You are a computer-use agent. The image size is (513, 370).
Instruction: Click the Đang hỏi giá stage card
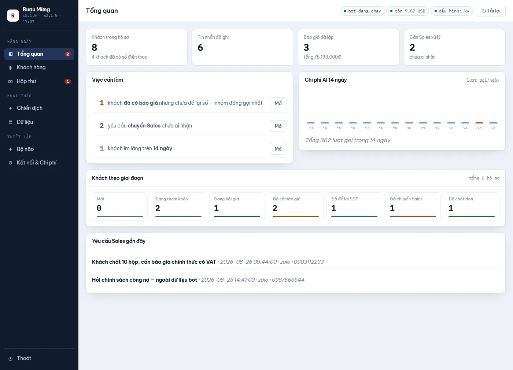237,207
